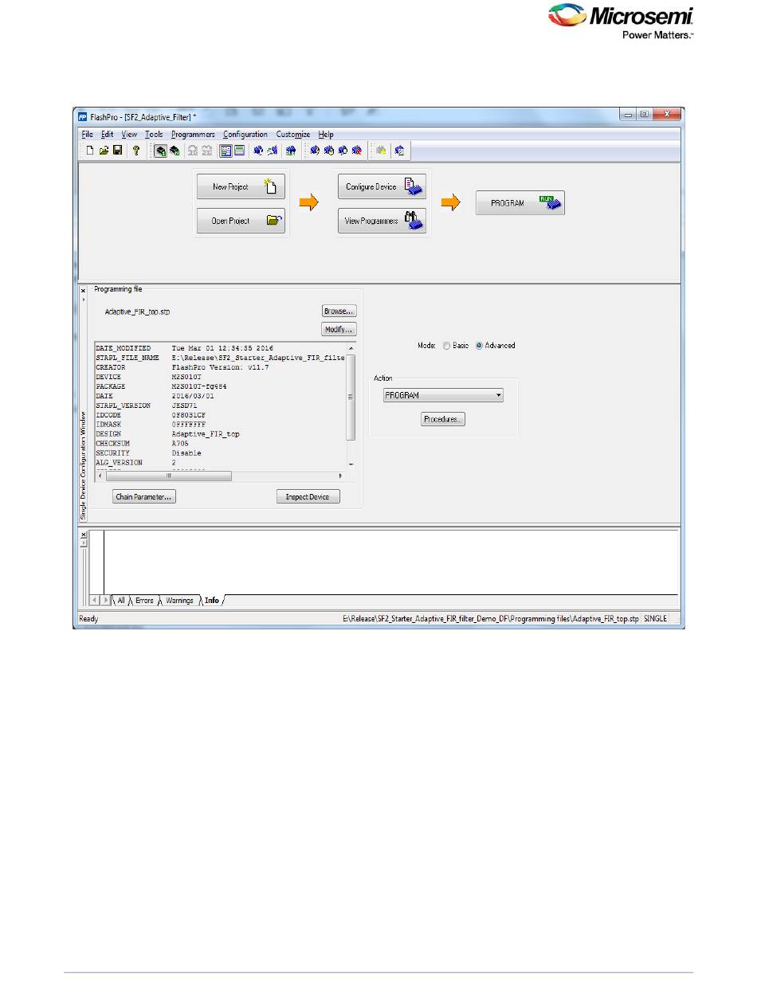
Task: Close the Single Device Configuration Window pane
Action: [84, 291]
